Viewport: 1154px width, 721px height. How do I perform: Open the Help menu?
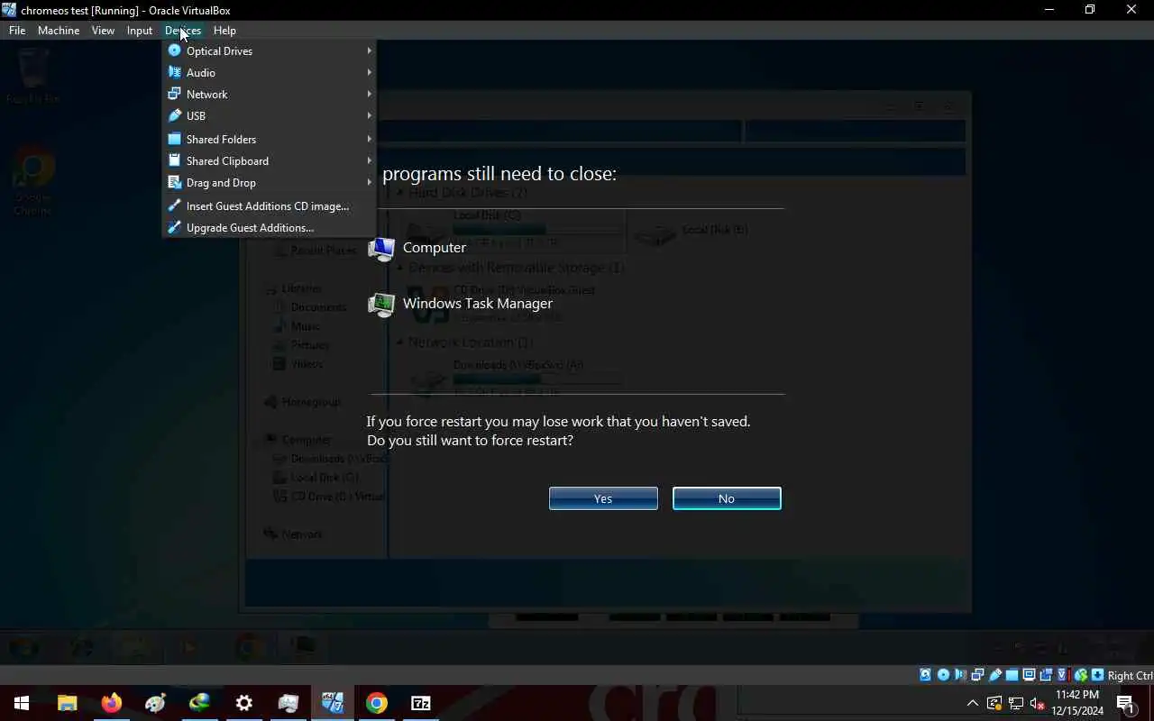coord(224,30)
